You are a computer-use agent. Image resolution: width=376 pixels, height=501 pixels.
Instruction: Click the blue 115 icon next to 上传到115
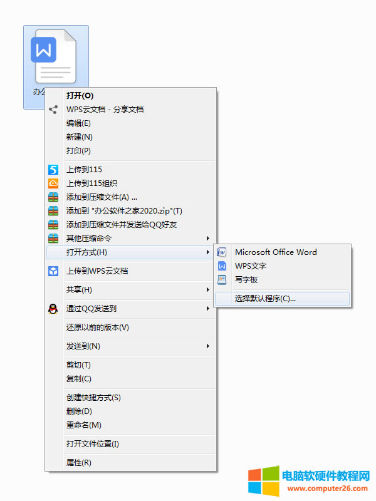[x=53, y=170]
